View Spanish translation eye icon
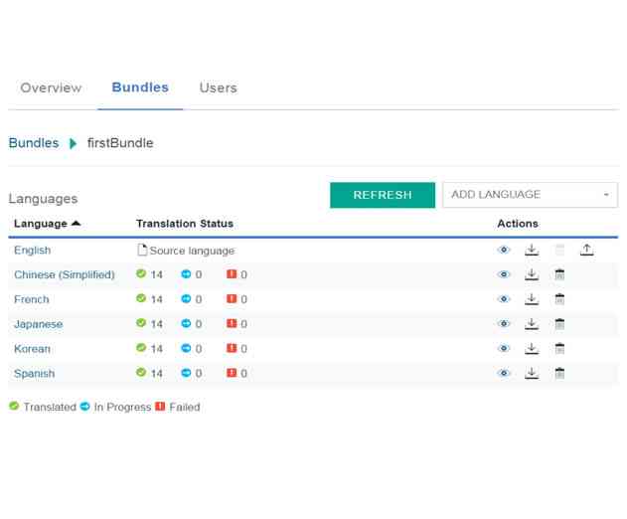The width and height of the screenshot is (627, 519). pos(504,374)
